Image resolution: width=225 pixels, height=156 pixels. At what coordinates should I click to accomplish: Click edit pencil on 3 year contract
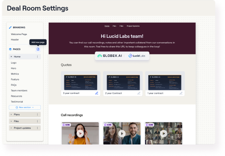click(x=97, y=93)
